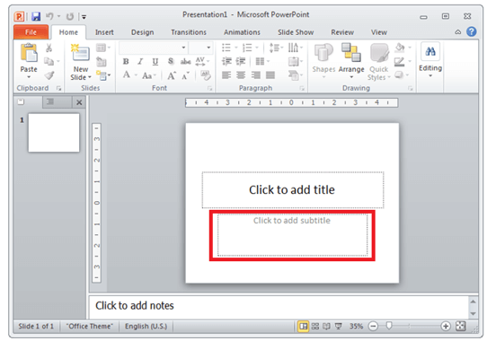Click the Save floppy disk icon
The width and height of the screenshot is (487, 341).
[x=36, y=16]
